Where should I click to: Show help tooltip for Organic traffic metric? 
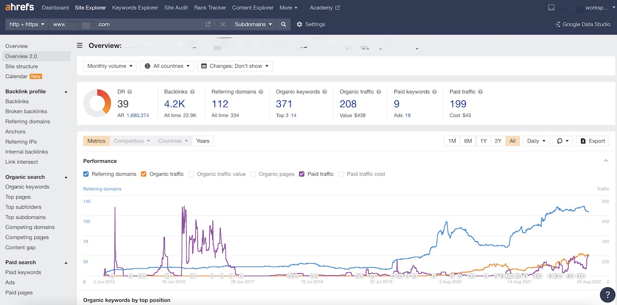click(x=379, y=92)
